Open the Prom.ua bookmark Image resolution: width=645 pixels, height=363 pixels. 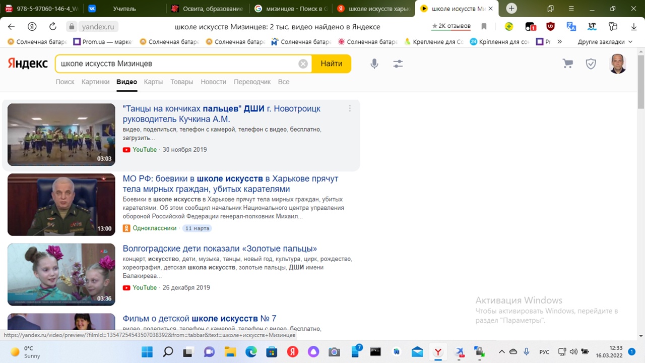pyautogui.click(x=102, y=42)
